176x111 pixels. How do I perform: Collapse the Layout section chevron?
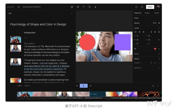pos(159,28)
